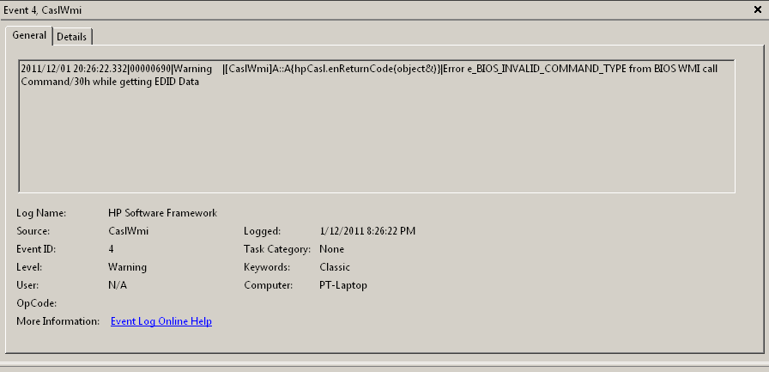The width and height of the screenshot is (769, 372).
Task: Click the Task Category value None
Action: [331, 249]
